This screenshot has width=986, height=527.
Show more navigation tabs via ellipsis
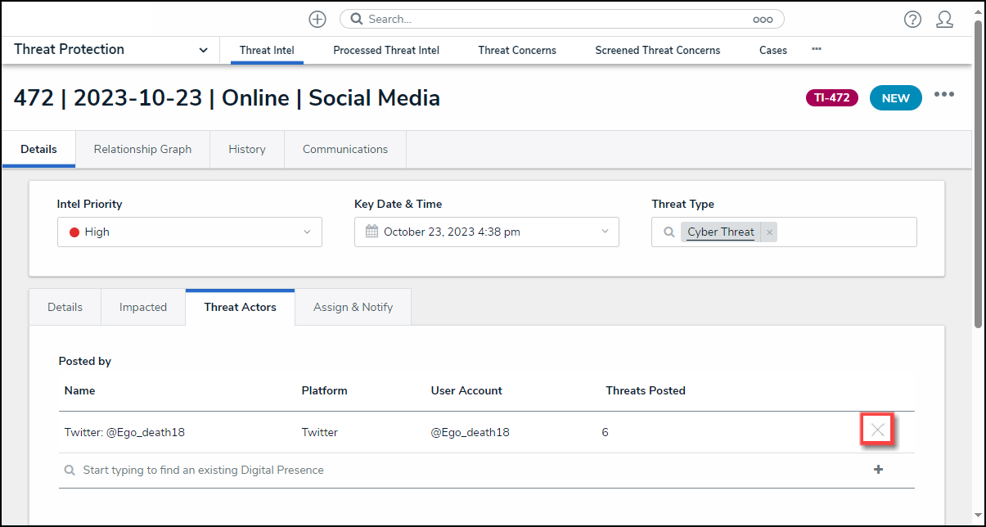pyautogui.click(x=816, y=49)
